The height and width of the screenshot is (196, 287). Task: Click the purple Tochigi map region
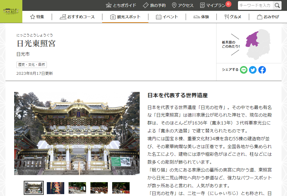(251, 39)
